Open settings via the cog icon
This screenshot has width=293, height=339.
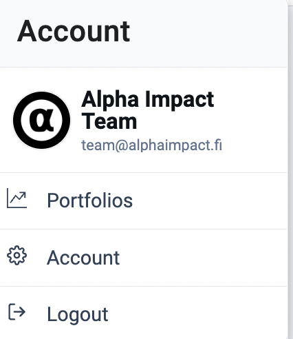pyautogui.click(x=17, y=256)
